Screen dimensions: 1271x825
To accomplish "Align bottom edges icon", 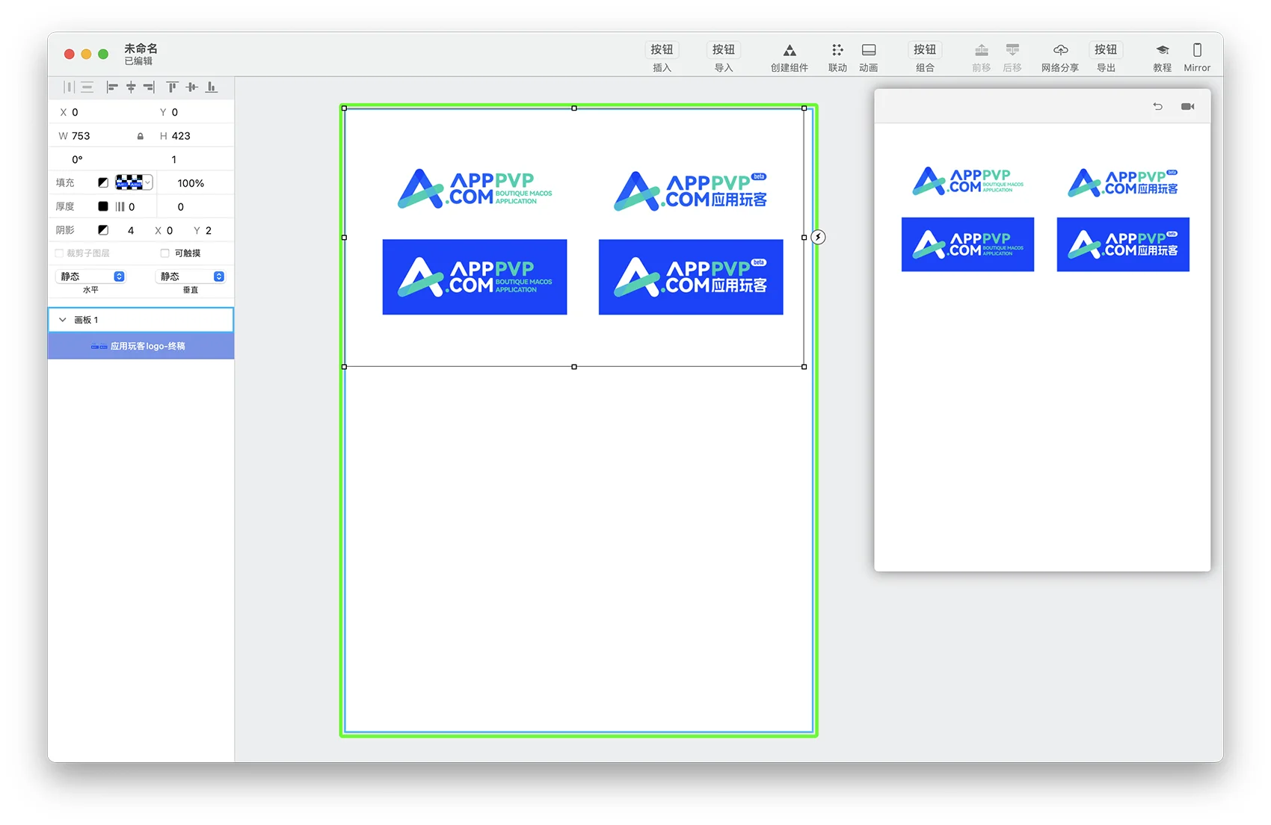I will 212,87.
